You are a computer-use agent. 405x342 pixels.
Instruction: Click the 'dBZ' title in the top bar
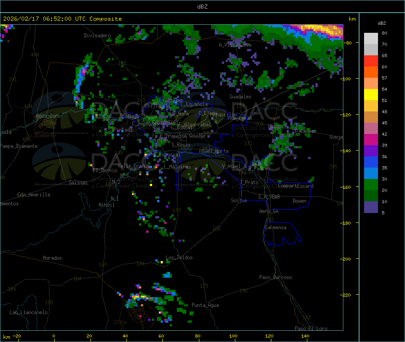[202, 7]
